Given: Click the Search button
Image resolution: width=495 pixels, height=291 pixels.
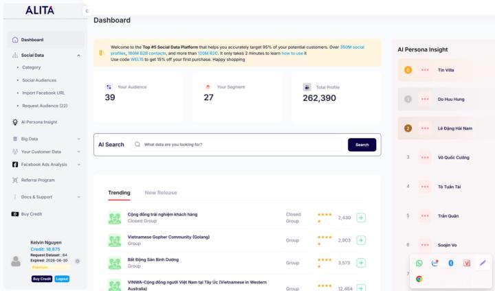Looking at the screenshot, I should [362, 145].
